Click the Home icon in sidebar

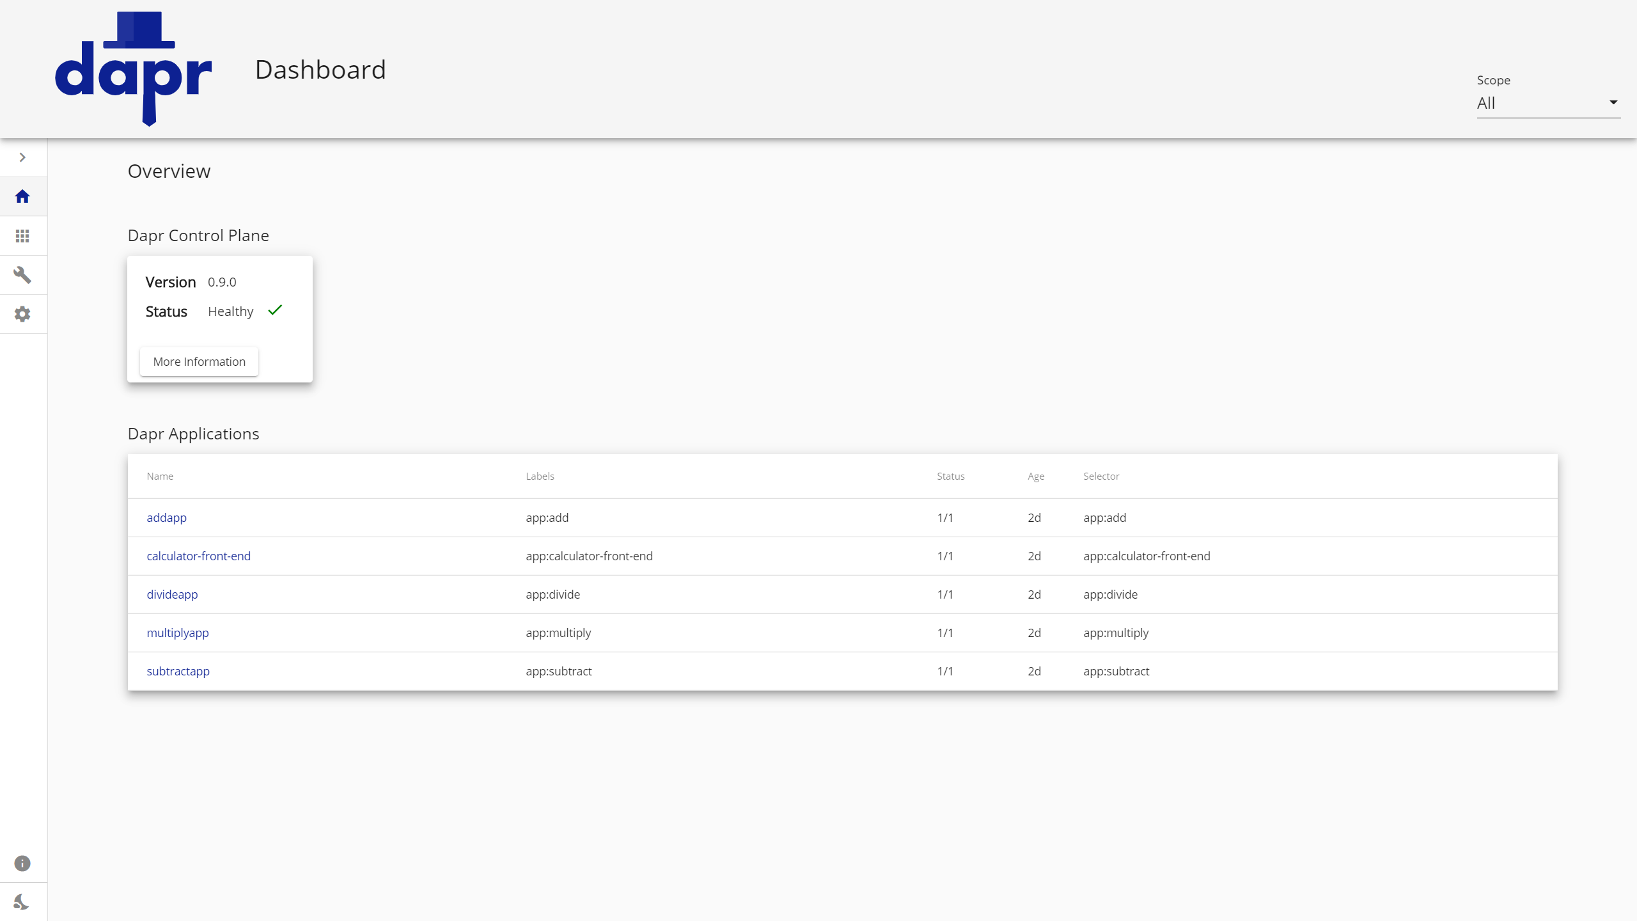click(x=22, y=196)
